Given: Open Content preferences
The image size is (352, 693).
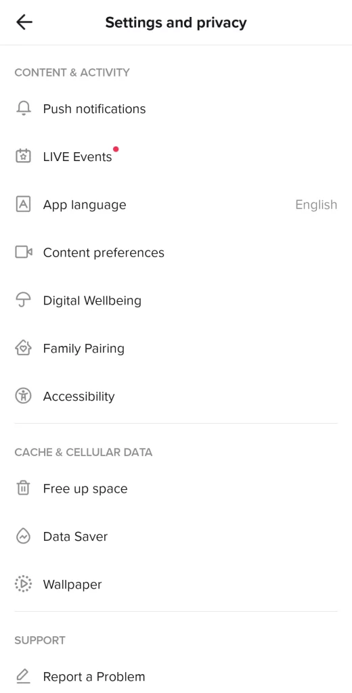Looking at the screenshot, I should pyautogui.click(x=176, y=252).
